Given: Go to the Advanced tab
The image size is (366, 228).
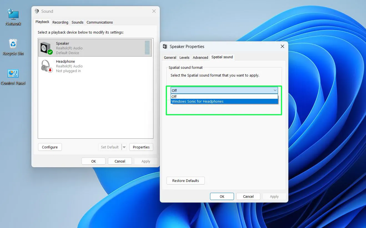Looking at the screenshot, I should [200, 57].
